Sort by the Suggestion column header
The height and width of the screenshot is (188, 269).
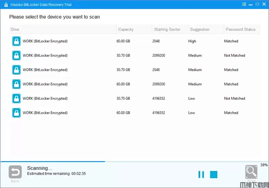click(200, 30)
